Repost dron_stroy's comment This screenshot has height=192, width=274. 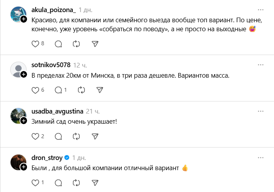tap(76, 182)
